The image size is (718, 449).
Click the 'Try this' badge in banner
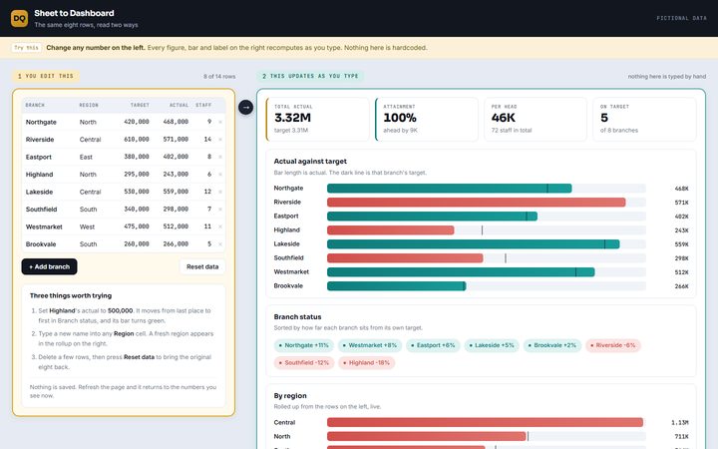point(27,48)
